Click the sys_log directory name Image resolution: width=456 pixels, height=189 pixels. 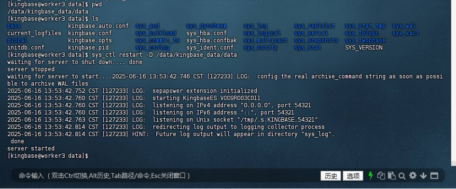(255, 26)
